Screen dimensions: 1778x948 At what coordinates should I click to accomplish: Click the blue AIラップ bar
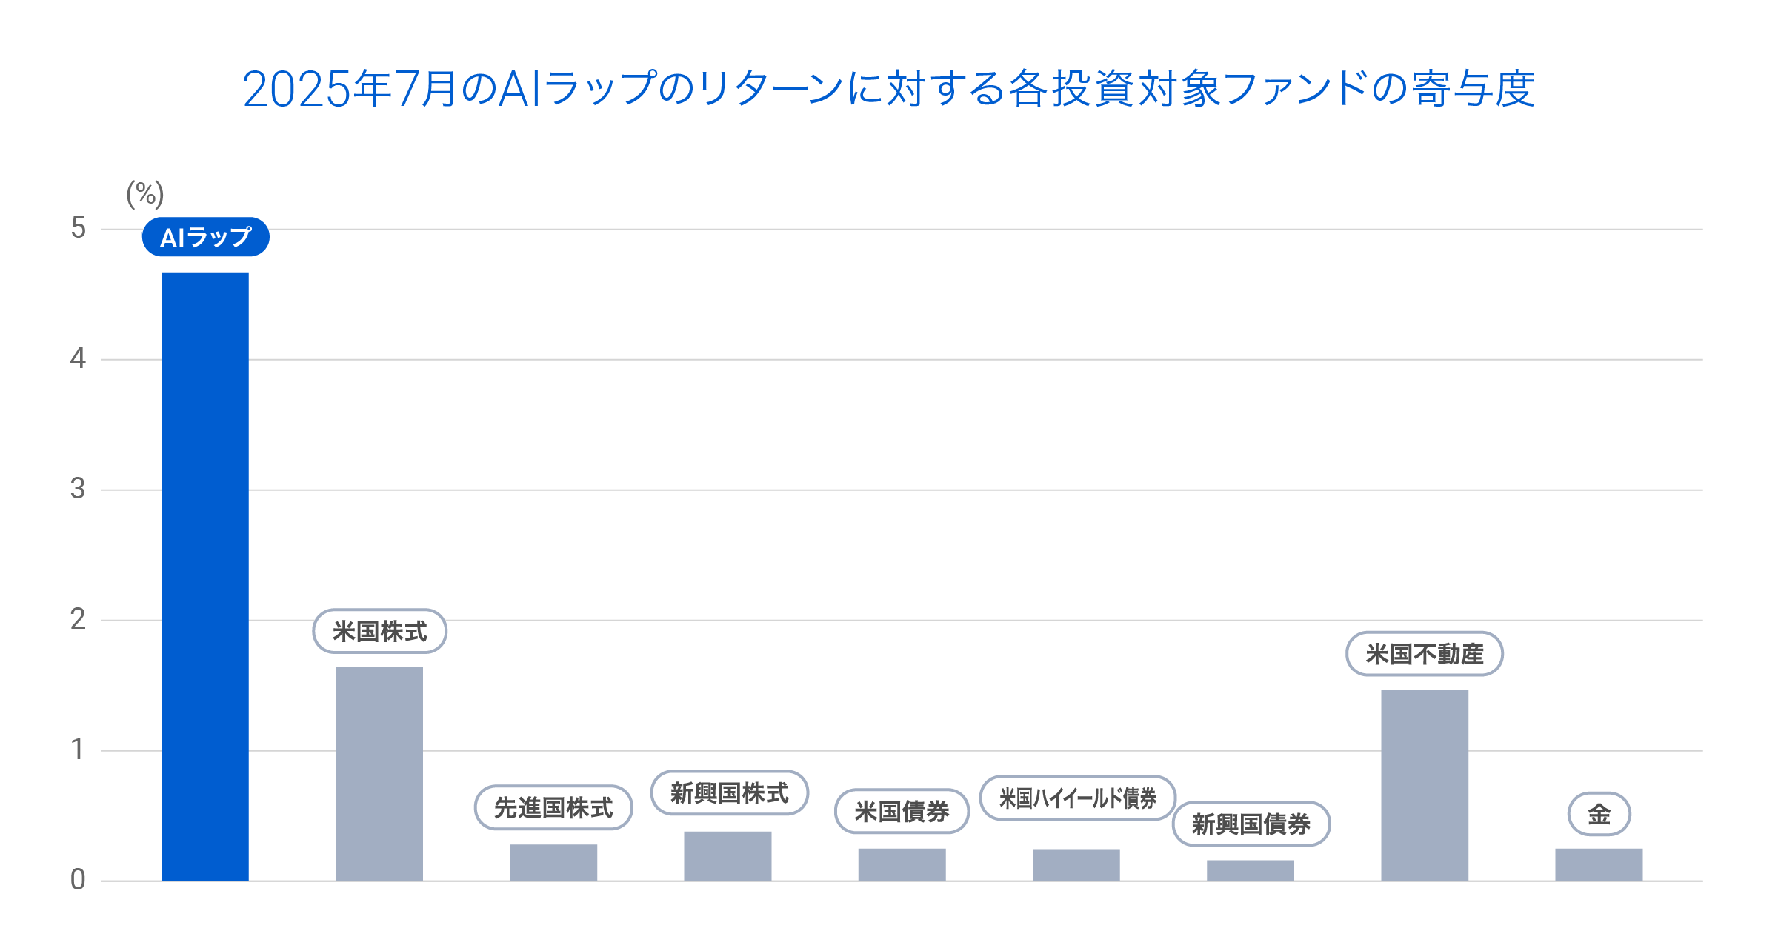205,576
